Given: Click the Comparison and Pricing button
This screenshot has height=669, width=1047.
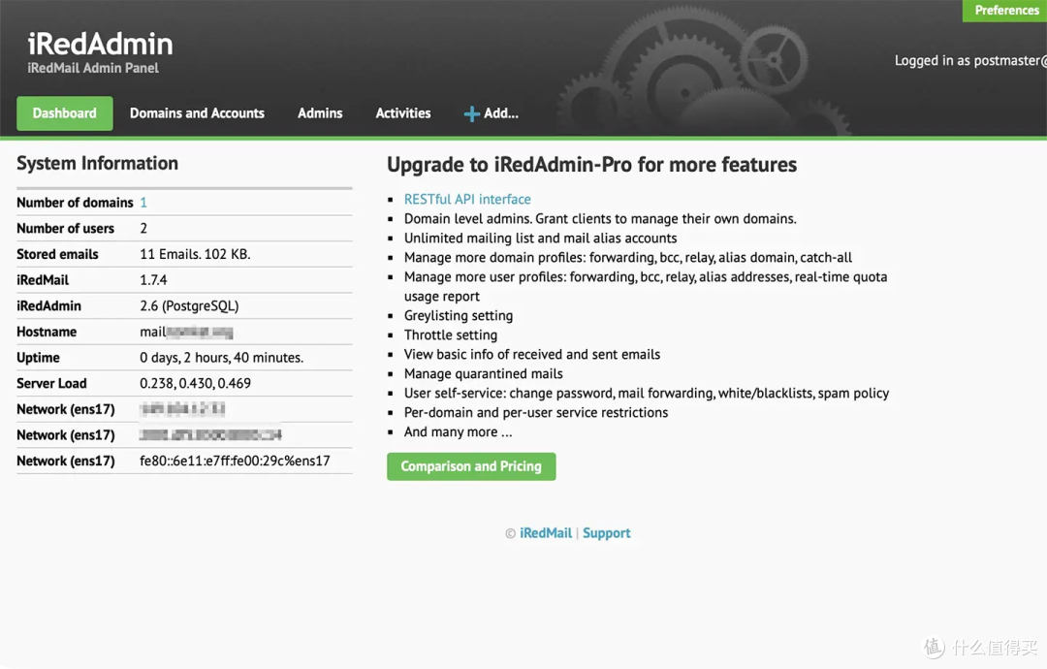Looking at the screenshot, I should tap(471, 466).
